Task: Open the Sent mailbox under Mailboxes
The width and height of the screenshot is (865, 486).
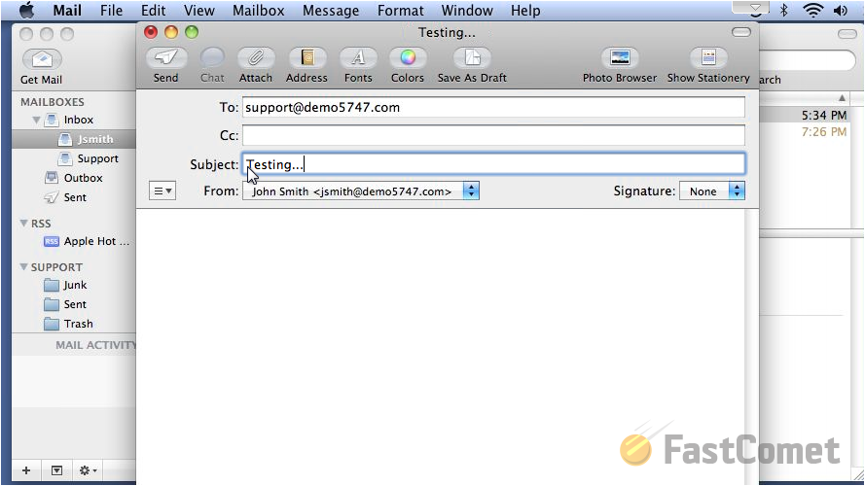Action: 74,197
